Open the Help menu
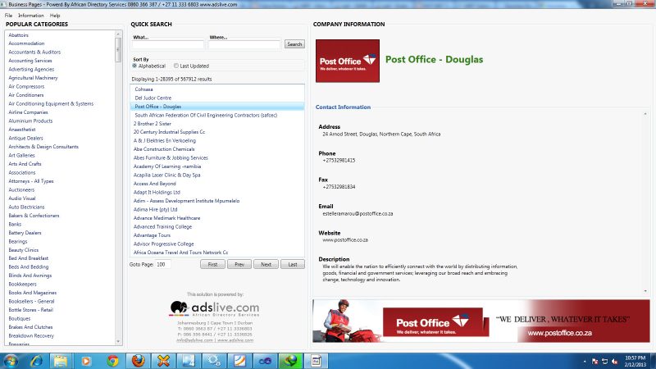 point(55,16)
